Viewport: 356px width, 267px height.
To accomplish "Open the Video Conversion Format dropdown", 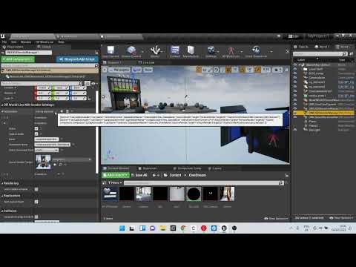I will [47, 150].
